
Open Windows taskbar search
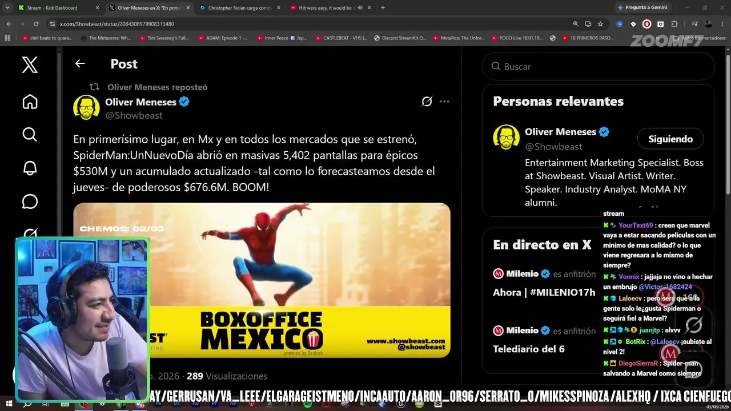pos(27,404)
